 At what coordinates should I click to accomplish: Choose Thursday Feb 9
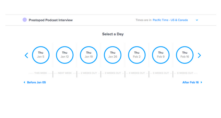(x=161, y=55)
